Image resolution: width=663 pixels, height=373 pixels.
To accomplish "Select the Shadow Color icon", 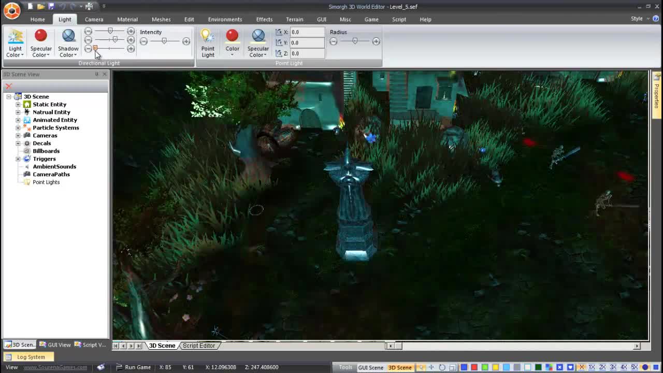I will [x=68, y=36].
